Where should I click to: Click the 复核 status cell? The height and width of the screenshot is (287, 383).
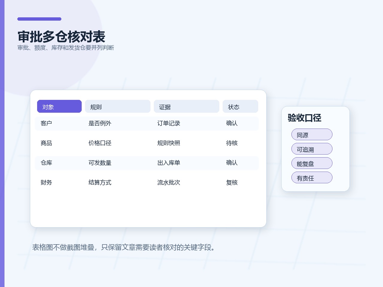coord(232,183)
